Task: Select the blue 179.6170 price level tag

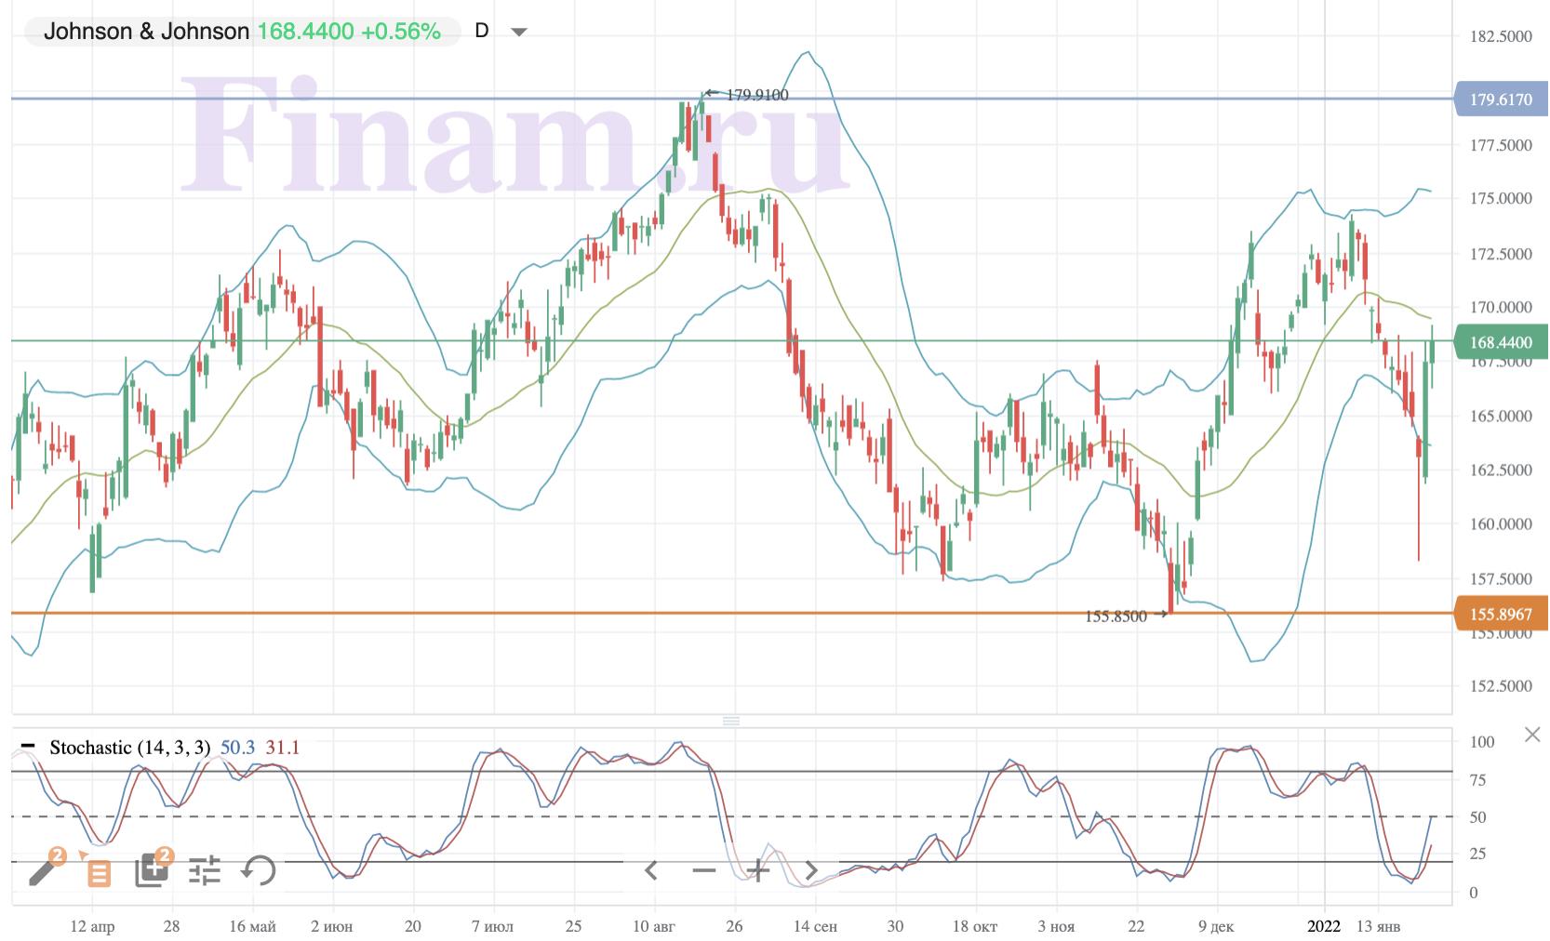Action: pyautogui.click(x=1500, y=99)
